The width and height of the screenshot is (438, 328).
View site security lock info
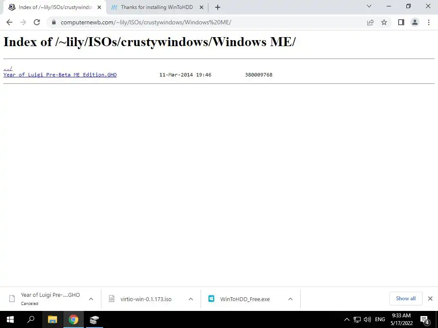coord(54,22)
